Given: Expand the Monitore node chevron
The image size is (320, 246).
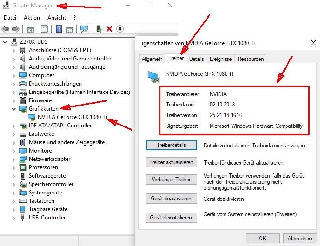Looking at the screenshot, I should pos(13,151).
